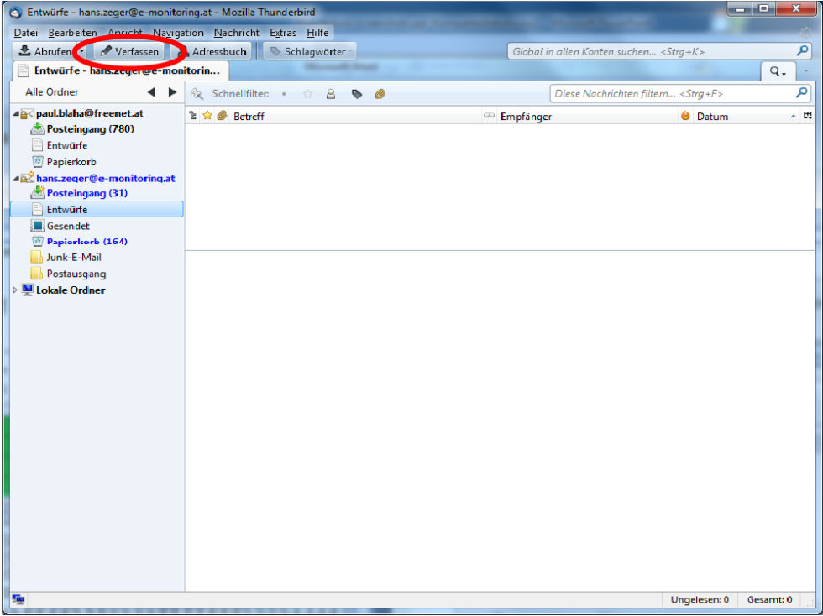Click the filter field magnifier icon

(802, 93)
